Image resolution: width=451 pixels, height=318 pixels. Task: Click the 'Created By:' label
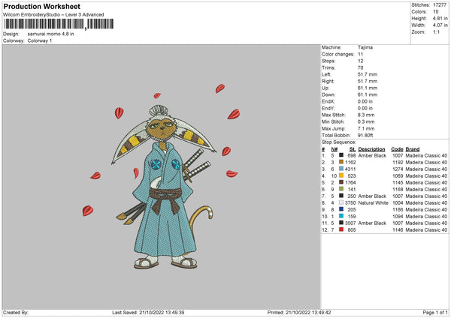pos(16,313)
